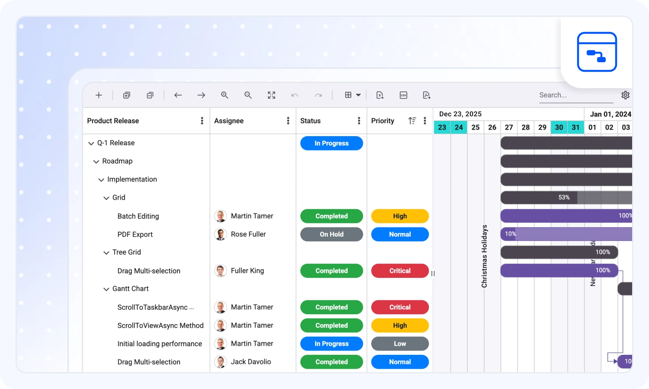
Task: Click Batch Editing purple taskbar
Action: click(566, 216)
